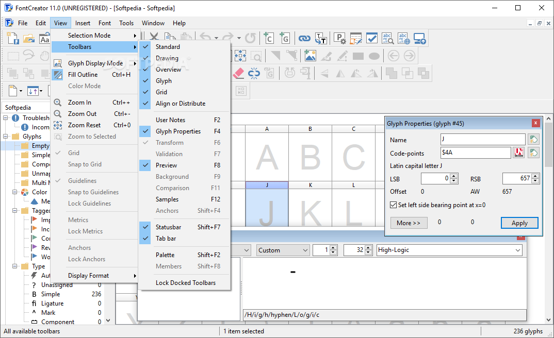This screenshot has width=554, height=338.
Task: Select the lasso selection tool icon
Action: click(x=28, y=56)
